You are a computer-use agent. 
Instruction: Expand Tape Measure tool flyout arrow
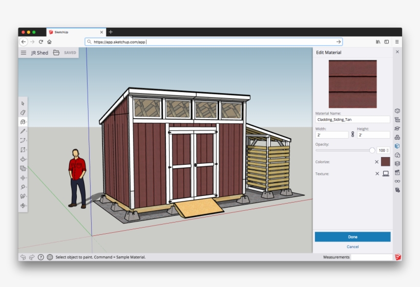tap(26, 187)
